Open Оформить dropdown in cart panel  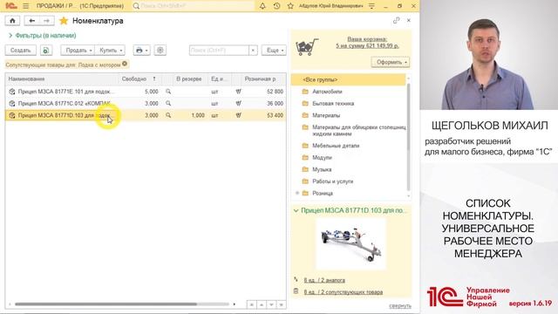[391, 62]
